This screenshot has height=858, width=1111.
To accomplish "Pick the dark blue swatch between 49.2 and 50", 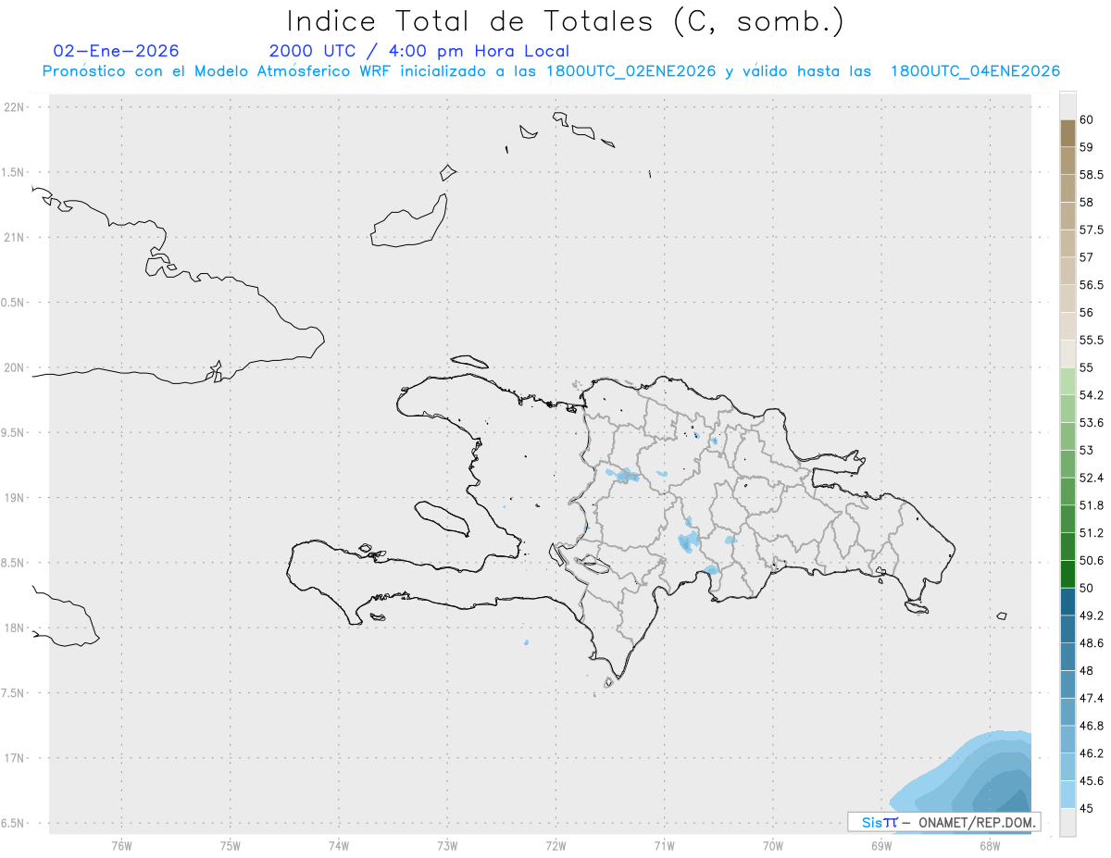I will (x=1067, y=602).
